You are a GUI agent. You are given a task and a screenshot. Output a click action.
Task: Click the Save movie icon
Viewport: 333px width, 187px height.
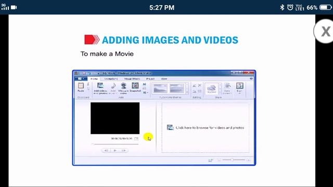227,86
